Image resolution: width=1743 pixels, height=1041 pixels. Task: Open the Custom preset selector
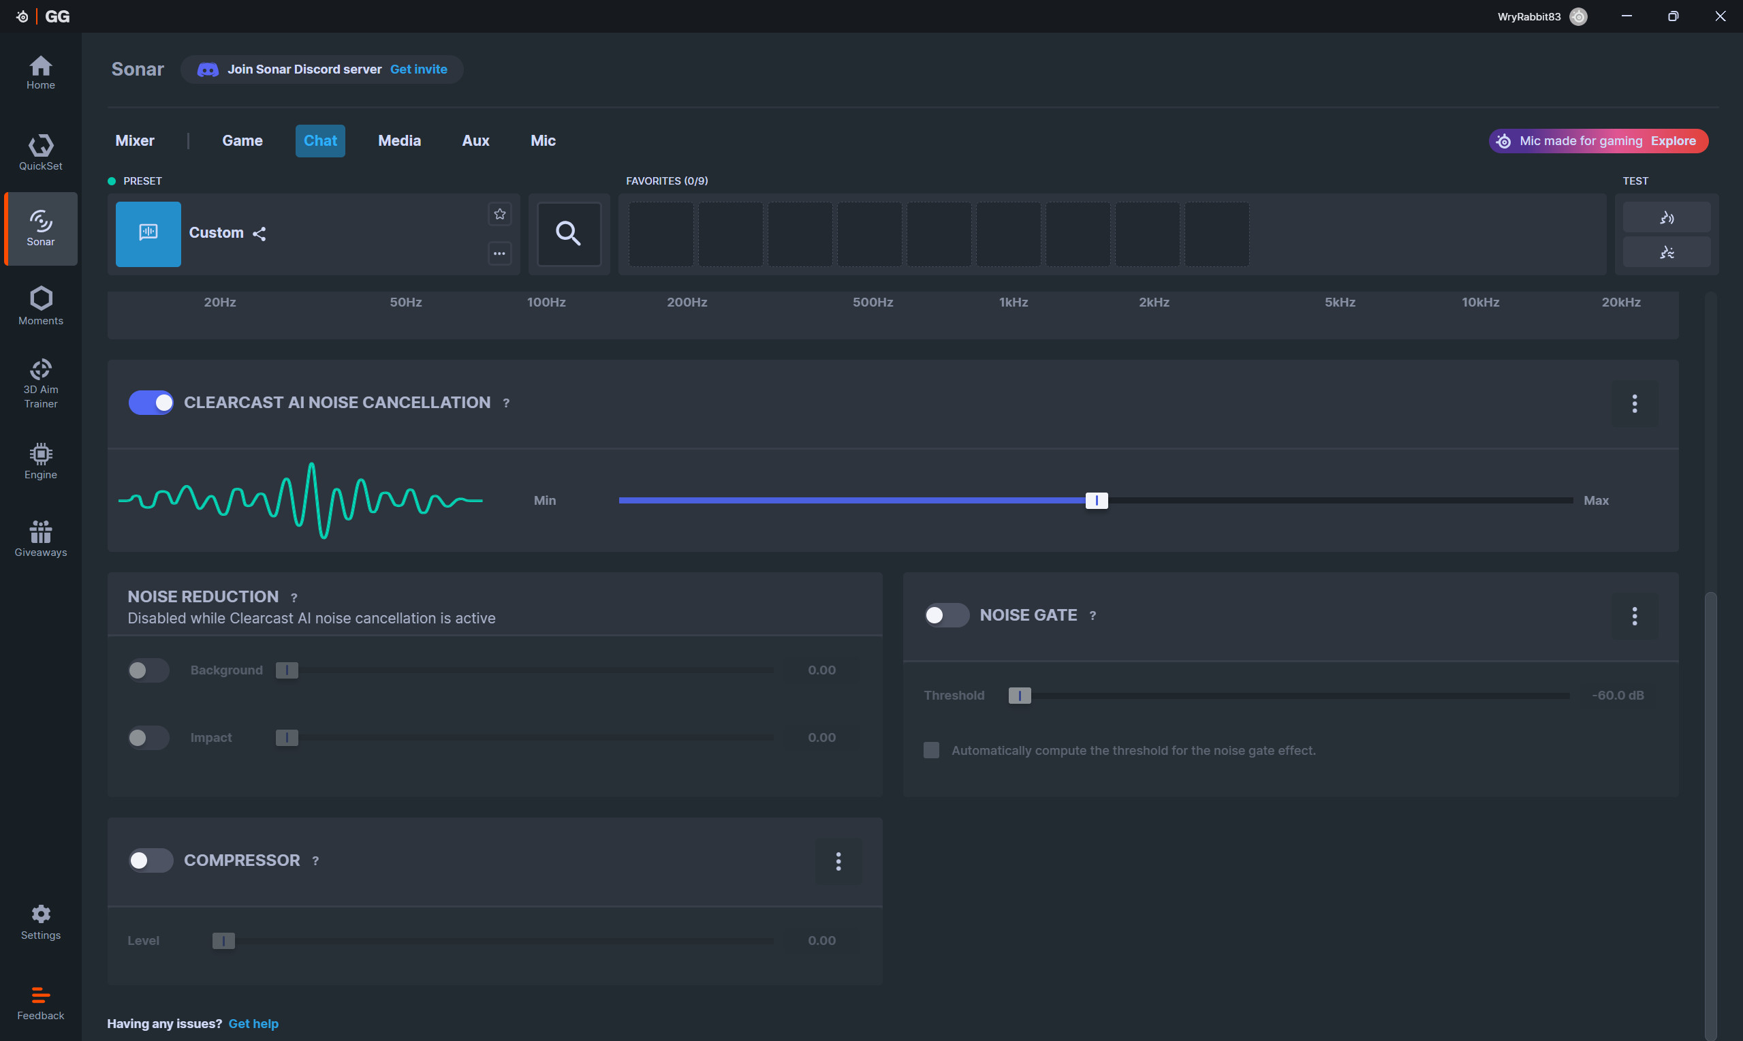313,234
